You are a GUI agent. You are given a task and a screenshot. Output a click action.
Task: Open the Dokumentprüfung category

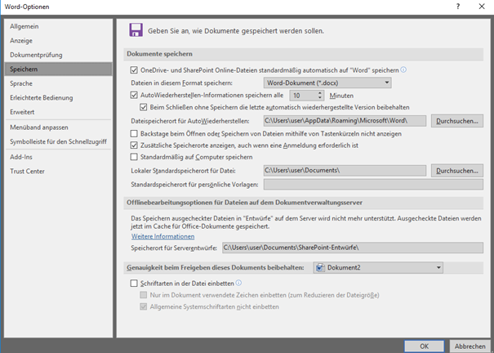(x=37, y=55)
